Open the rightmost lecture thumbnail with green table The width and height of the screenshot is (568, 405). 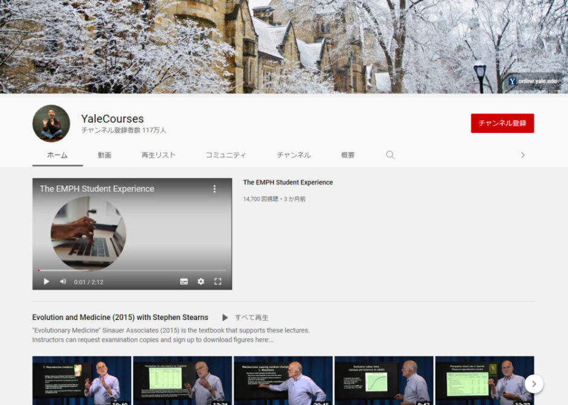click(485, 380)
